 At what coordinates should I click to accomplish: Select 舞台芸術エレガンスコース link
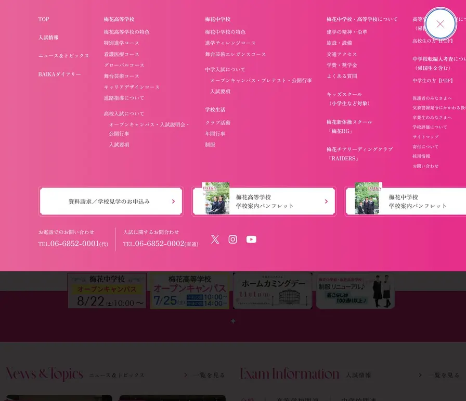click(x=236, y=54)
